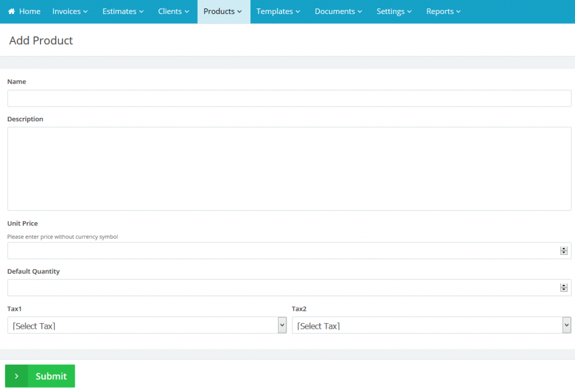575x391 pixels.
Task: Open the Estimates dropdown menu
Action: (x=123, y=11)
